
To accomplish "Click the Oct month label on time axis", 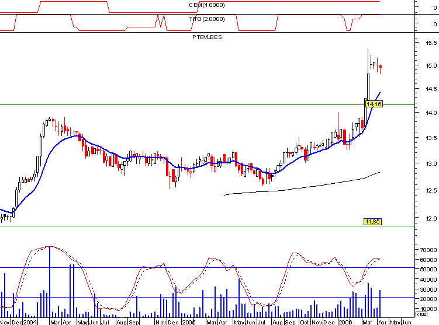I will [x=305, y=322].
